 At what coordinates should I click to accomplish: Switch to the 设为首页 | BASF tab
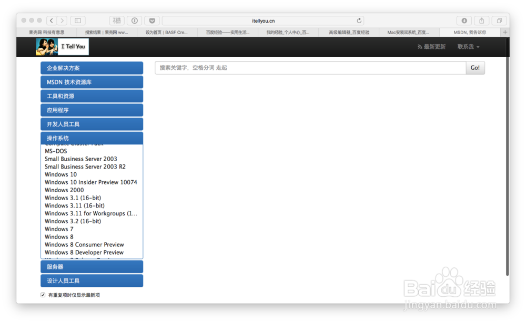(x=167, y=33)
